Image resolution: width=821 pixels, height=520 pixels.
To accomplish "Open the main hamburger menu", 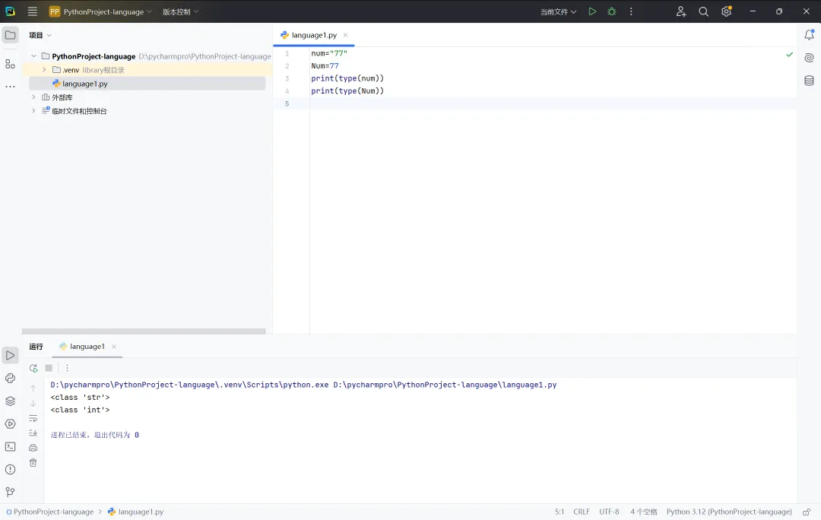I will tap(33, 11).
